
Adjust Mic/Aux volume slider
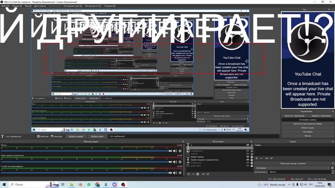(86, 151)
